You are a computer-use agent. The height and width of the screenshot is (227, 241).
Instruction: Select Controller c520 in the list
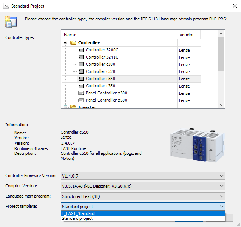[100, 71]
